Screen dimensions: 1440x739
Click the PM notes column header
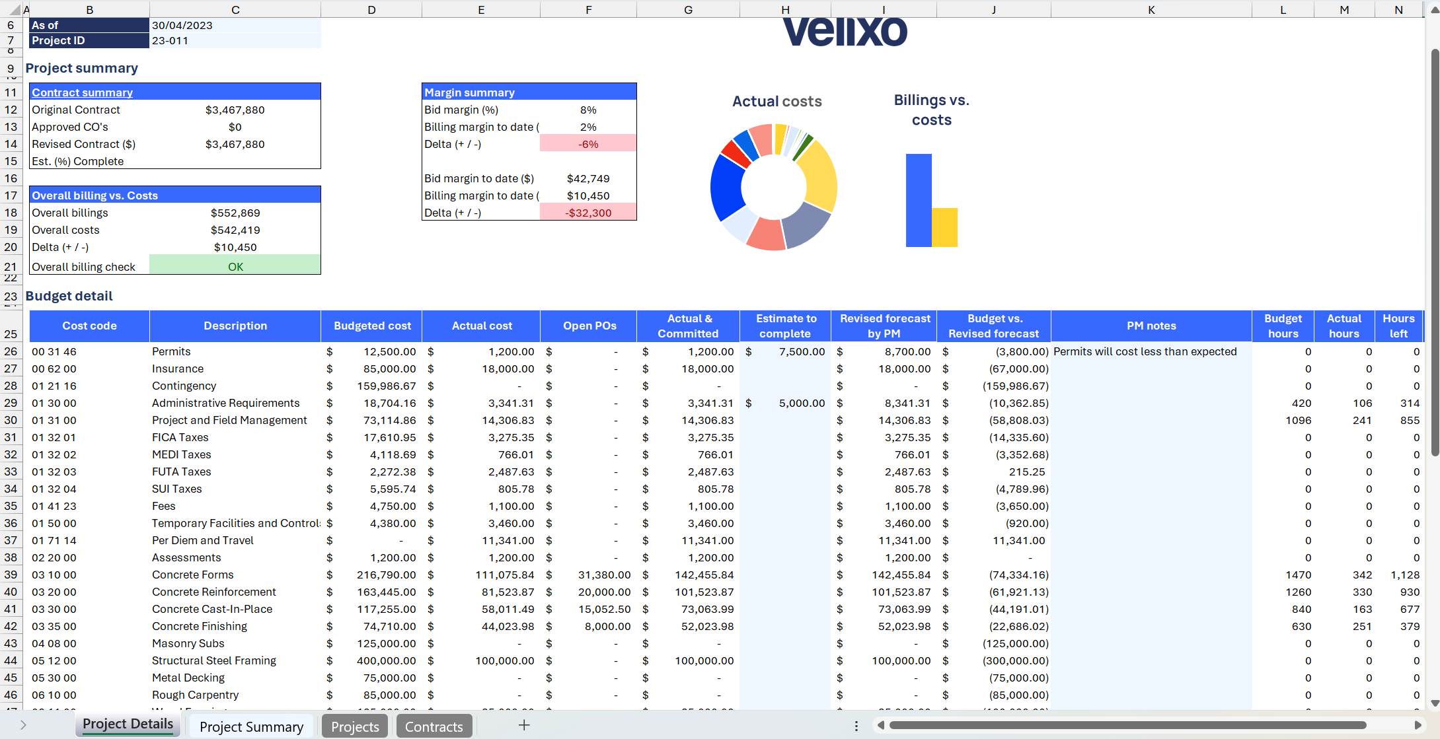click(x=1151, y=326)
